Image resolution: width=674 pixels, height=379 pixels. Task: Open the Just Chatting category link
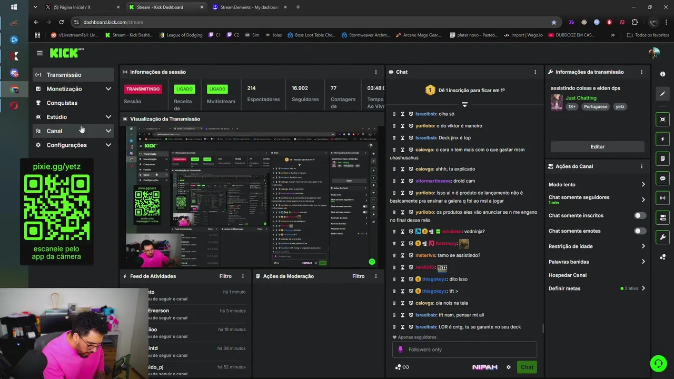[x=581, y=98]
